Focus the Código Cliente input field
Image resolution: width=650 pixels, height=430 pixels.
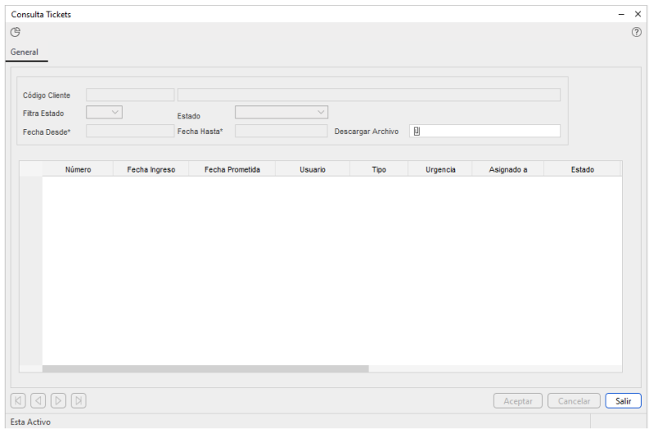pyautogui.click(x=130, y=95)
